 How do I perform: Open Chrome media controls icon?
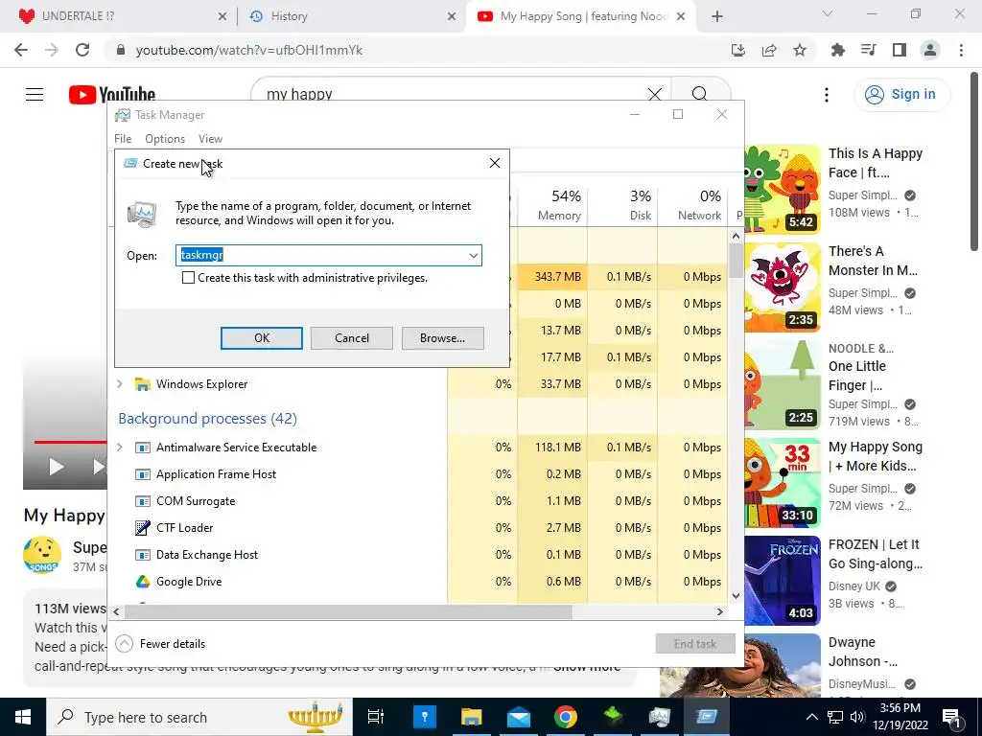point(868,50)
